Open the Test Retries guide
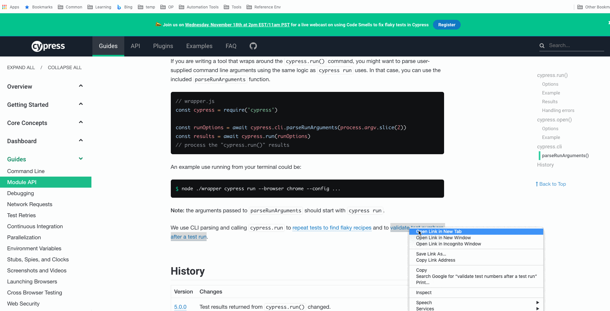 21,215
